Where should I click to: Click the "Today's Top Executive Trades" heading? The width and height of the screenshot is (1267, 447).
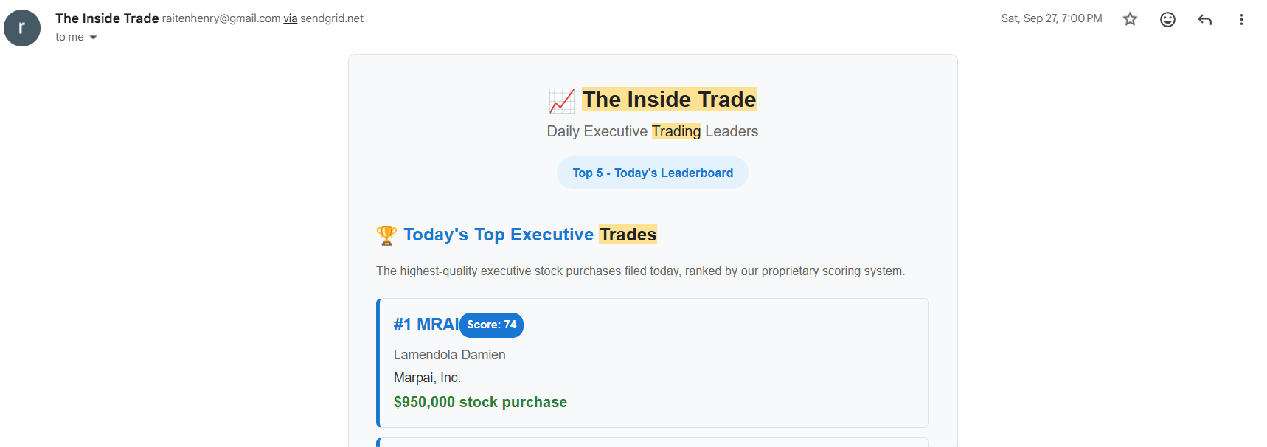point(530,235)
